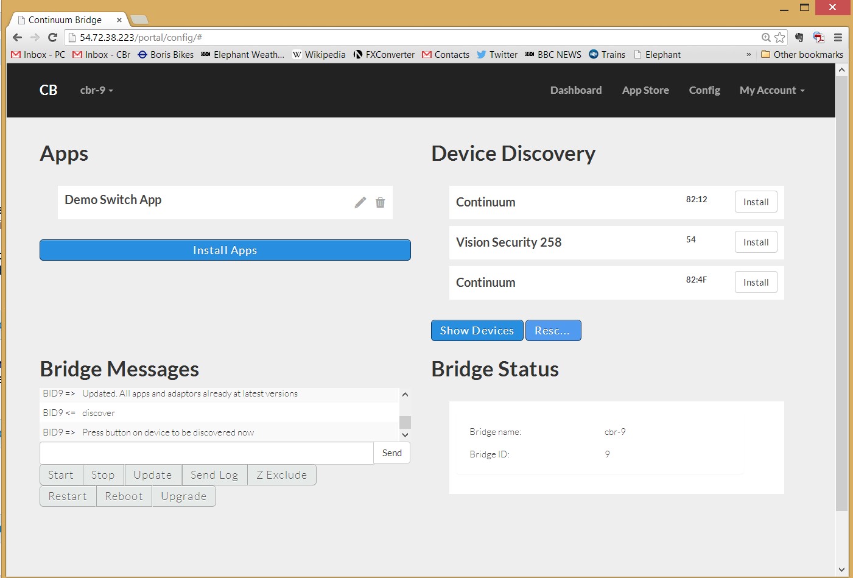
Task: Open Inbox - PC Gmail bookmark
Action: (38, 54)
